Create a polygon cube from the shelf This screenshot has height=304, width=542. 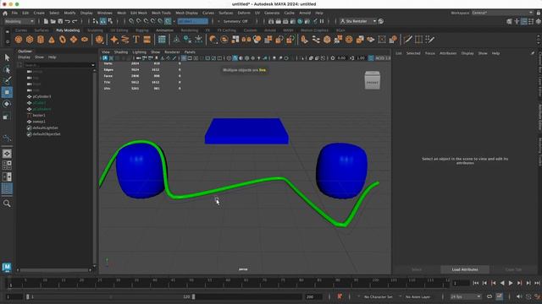(x=30, y=40)
